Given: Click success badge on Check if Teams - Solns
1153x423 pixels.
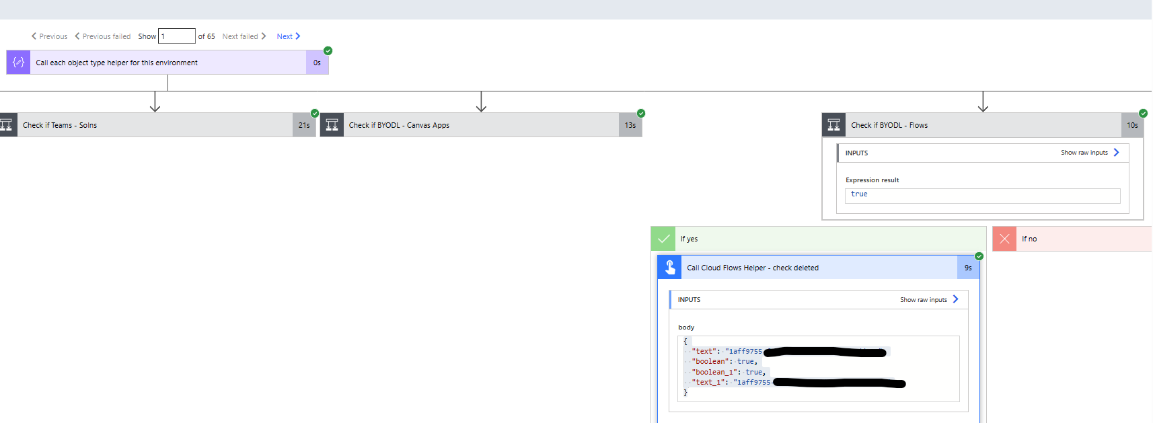Looking at the screenshot, I should [x=315, y=113].
